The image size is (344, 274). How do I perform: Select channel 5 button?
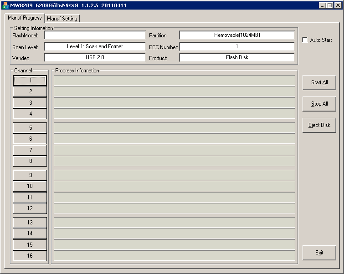pyautogui.click(x=30, y=128)
